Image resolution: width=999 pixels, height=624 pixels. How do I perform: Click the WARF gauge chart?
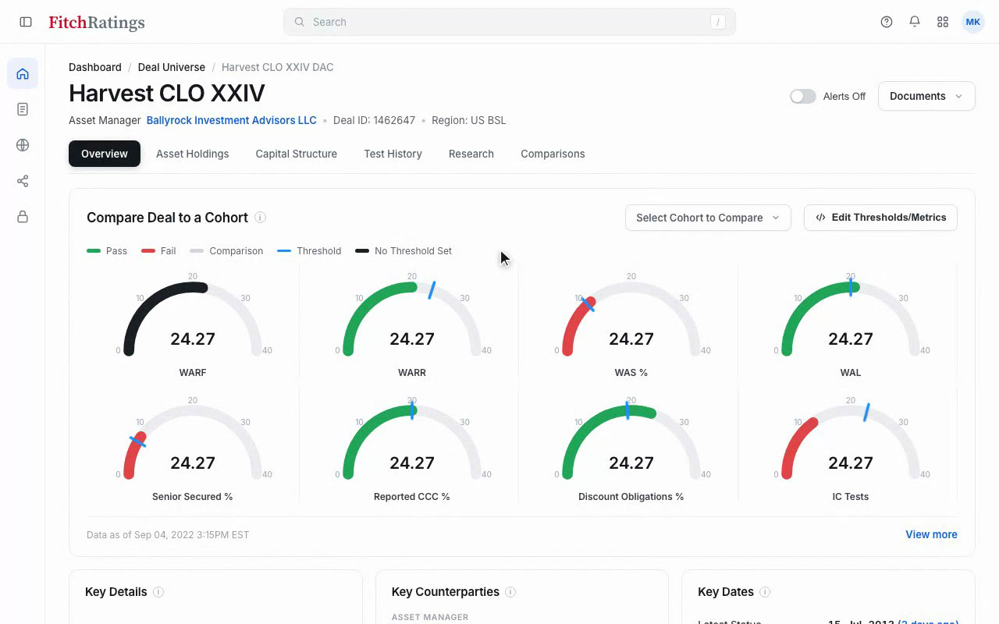[193, 324]
